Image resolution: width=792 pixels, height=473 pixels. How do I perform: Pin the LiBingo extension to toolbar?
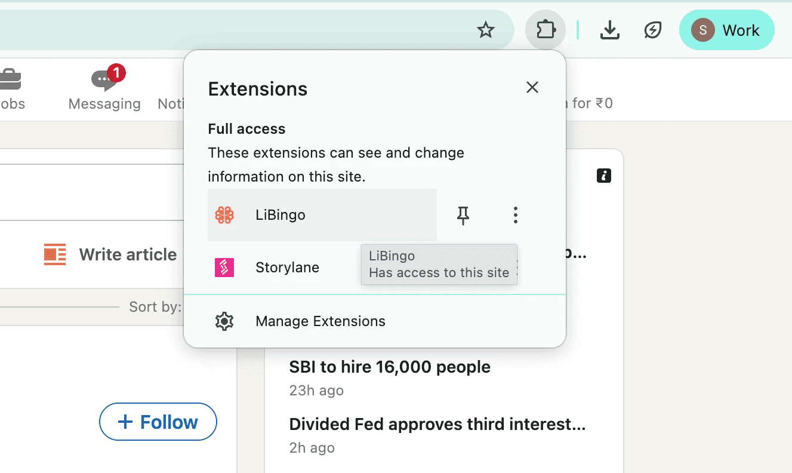[463, 215]
